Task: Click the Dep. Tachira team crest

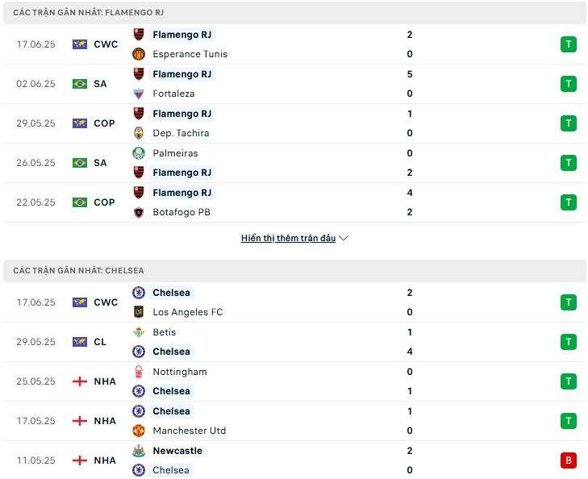Action: (139, 133)
